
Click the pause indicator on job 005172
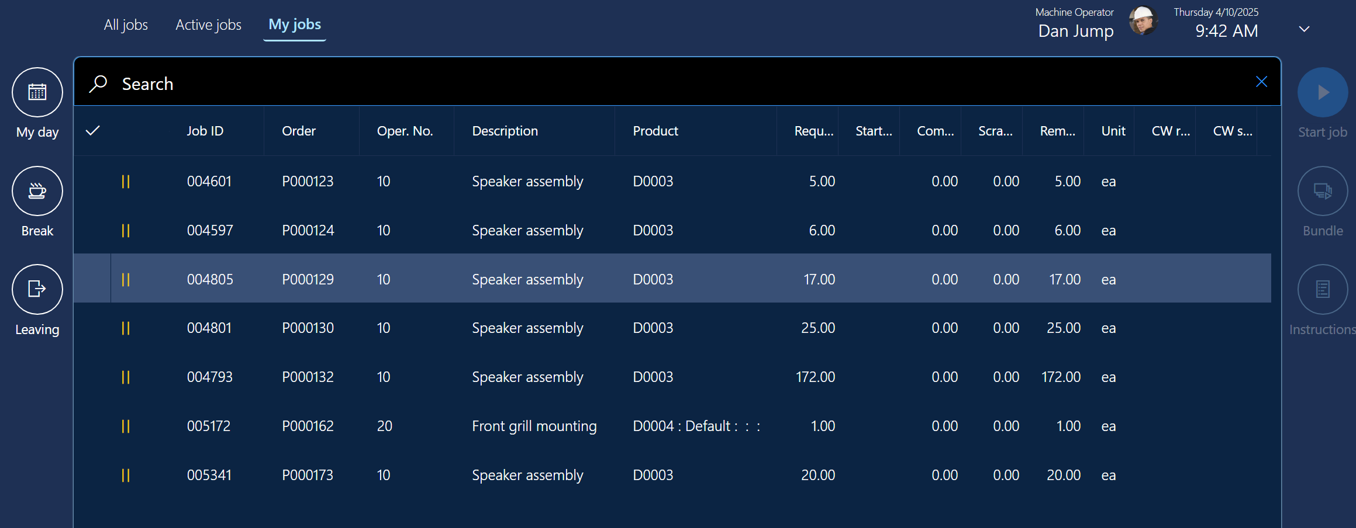pyautogui.click(x=126, y=426)
